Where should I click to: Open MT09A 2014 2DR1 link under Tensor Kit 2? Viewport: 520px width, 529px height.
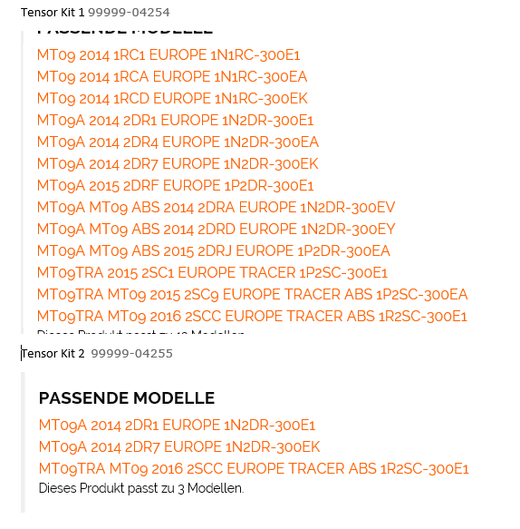coord(177,425)
